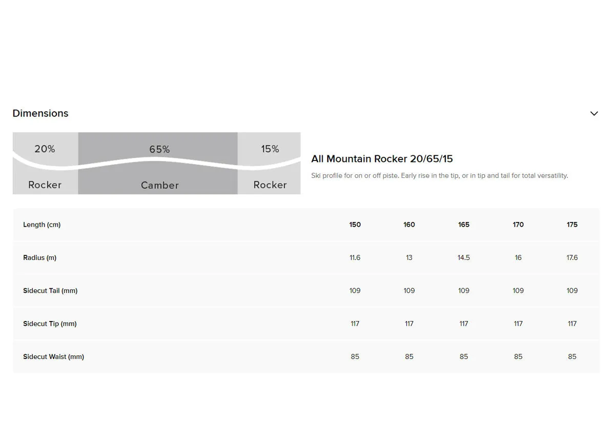615x440 pixels.
Task: Collapse the Dimensions section chevron
Action: coord(594,113)
